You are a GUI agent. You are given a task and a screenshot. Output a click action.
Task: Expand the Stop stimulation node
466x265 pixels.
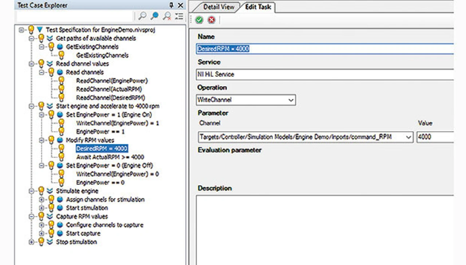tap(31, 242)
